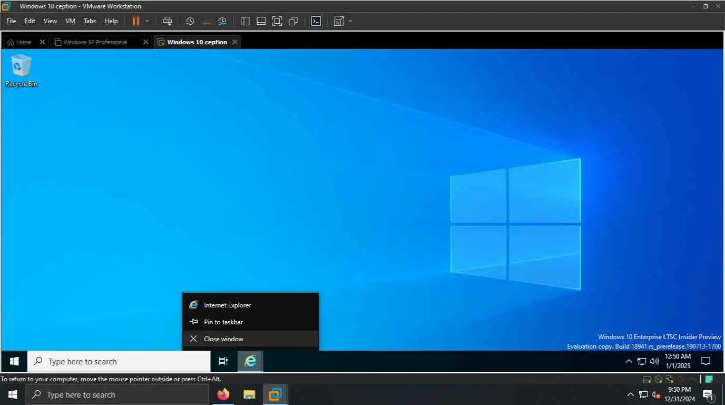Open the guest Action Center icon
The image size is (725, 405).
click(x=706, y=361)
